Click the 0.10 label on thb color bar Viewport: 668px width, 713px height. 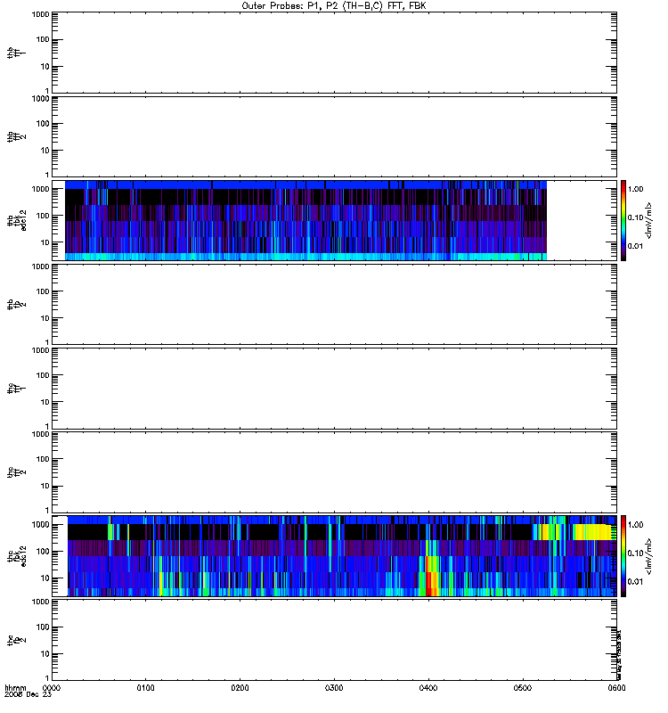635,217
